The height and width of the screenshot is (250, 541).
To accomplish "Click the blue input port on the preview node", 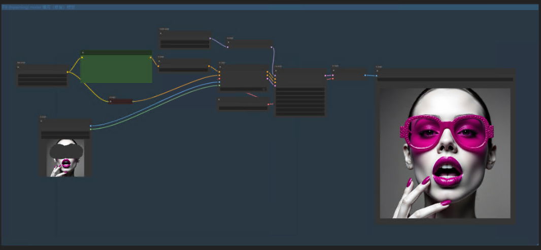I will tap(377, 76).
